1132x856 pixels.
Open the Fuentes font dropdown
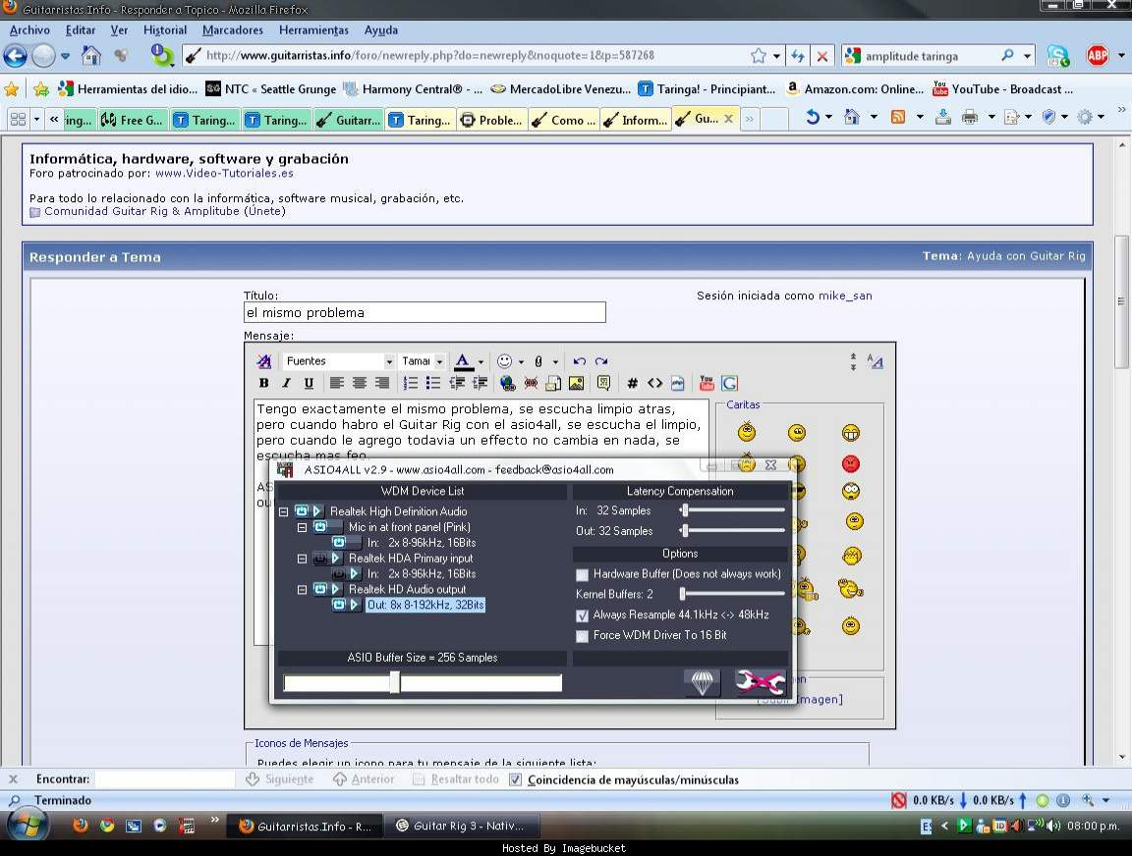click(x=388, y=361)
